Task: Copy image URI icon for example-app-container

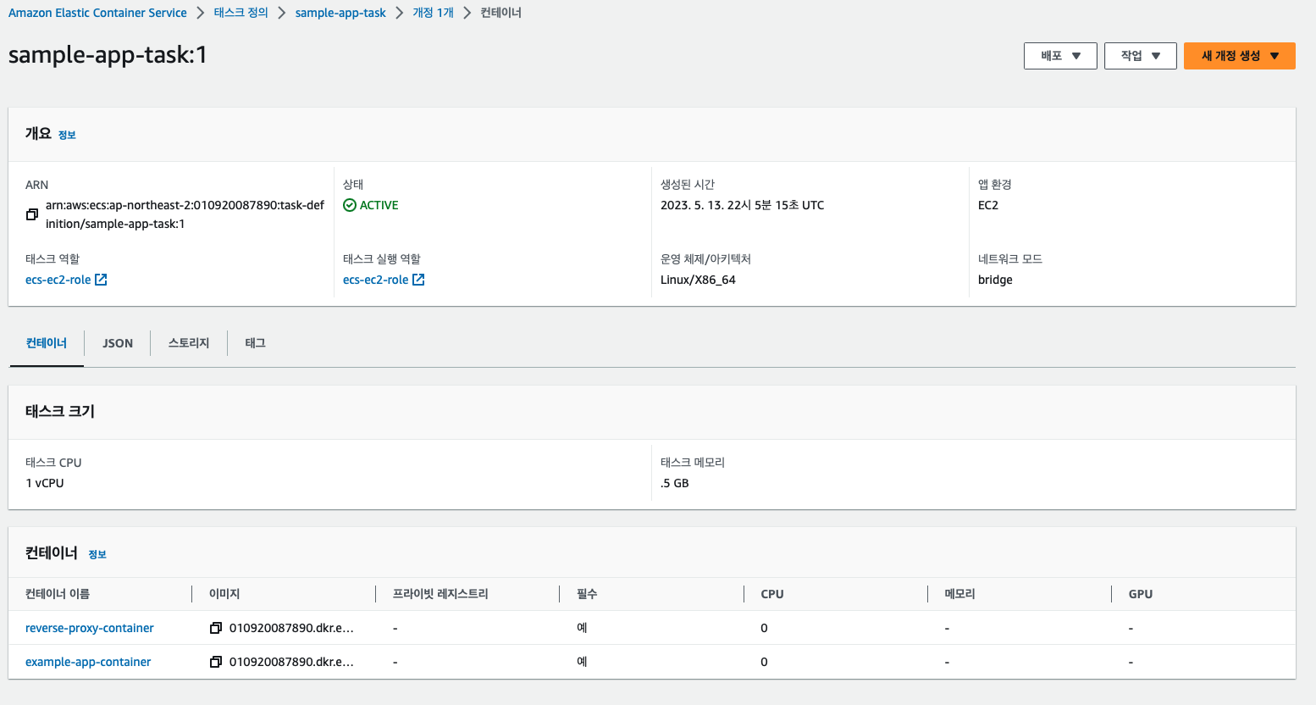Action: coord(216,662)
